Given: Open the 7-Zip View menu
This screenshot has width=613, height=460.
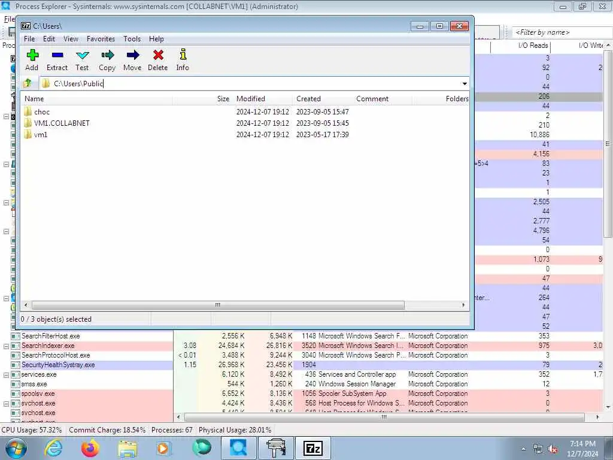Looking at the screenshot, I should [x=71, y=39].
